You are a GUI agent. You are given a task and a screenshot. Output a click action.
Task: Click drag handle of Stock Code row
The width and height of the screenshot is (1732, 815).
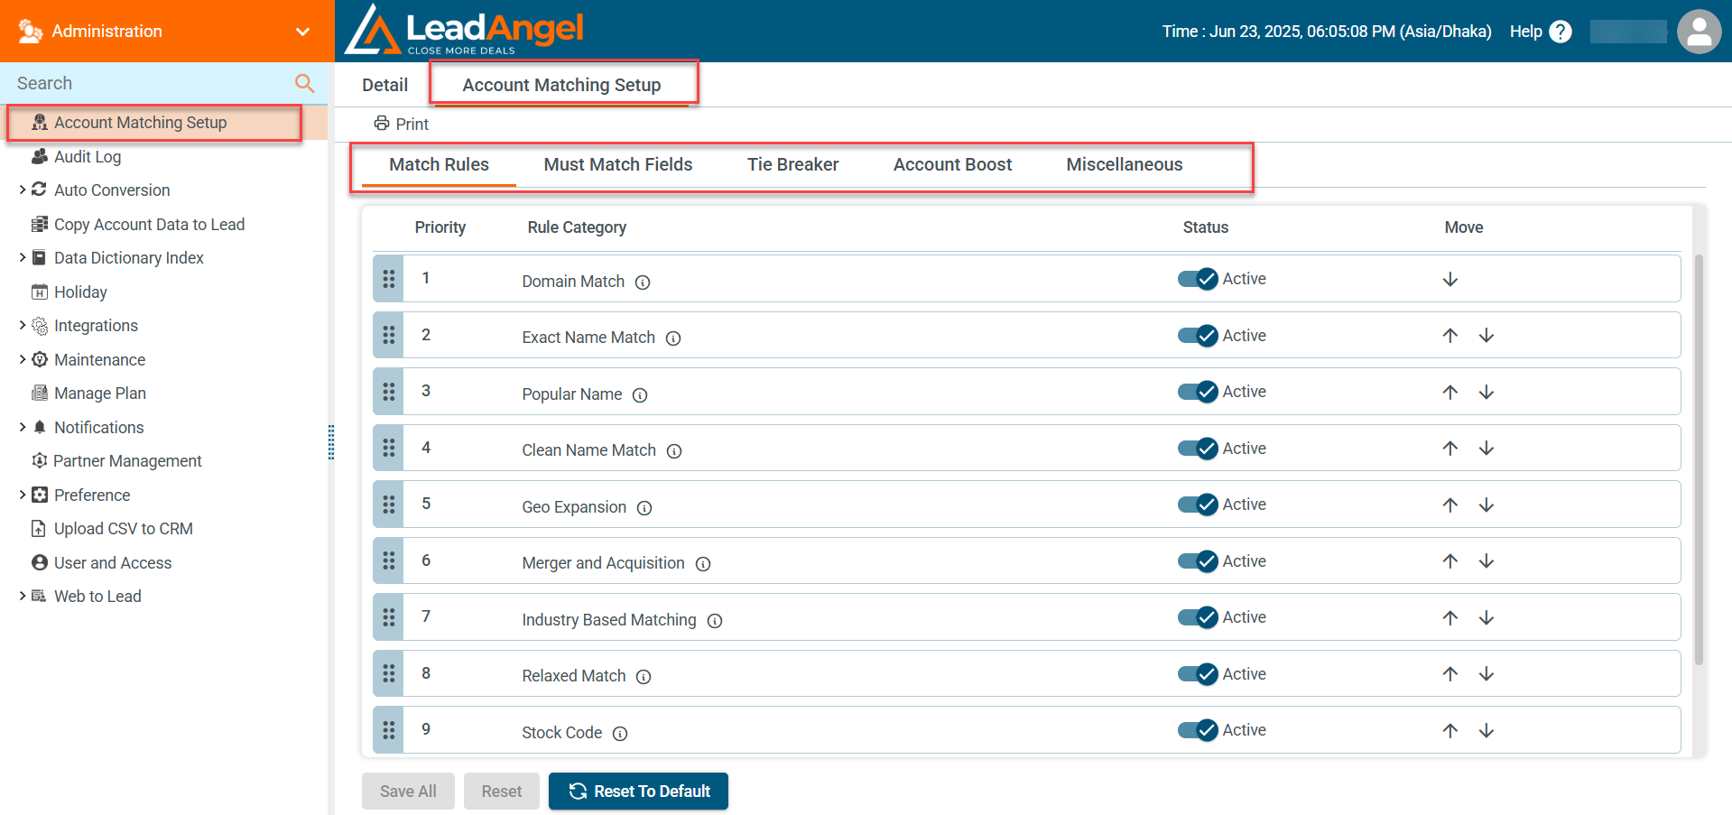[388, 730]
